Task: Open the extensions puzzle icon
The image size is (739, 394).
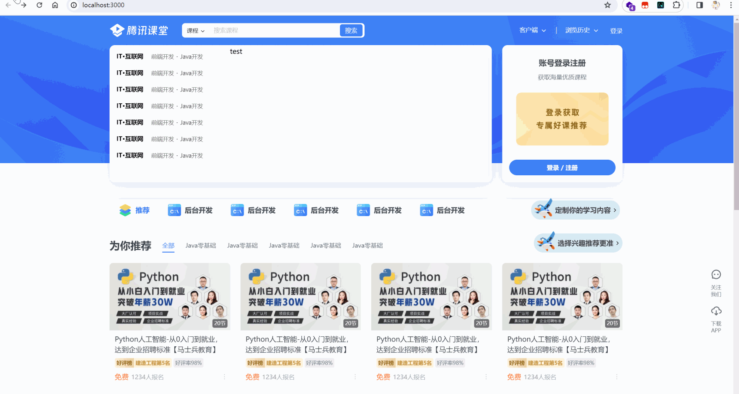Action: (x=676, y=5)
